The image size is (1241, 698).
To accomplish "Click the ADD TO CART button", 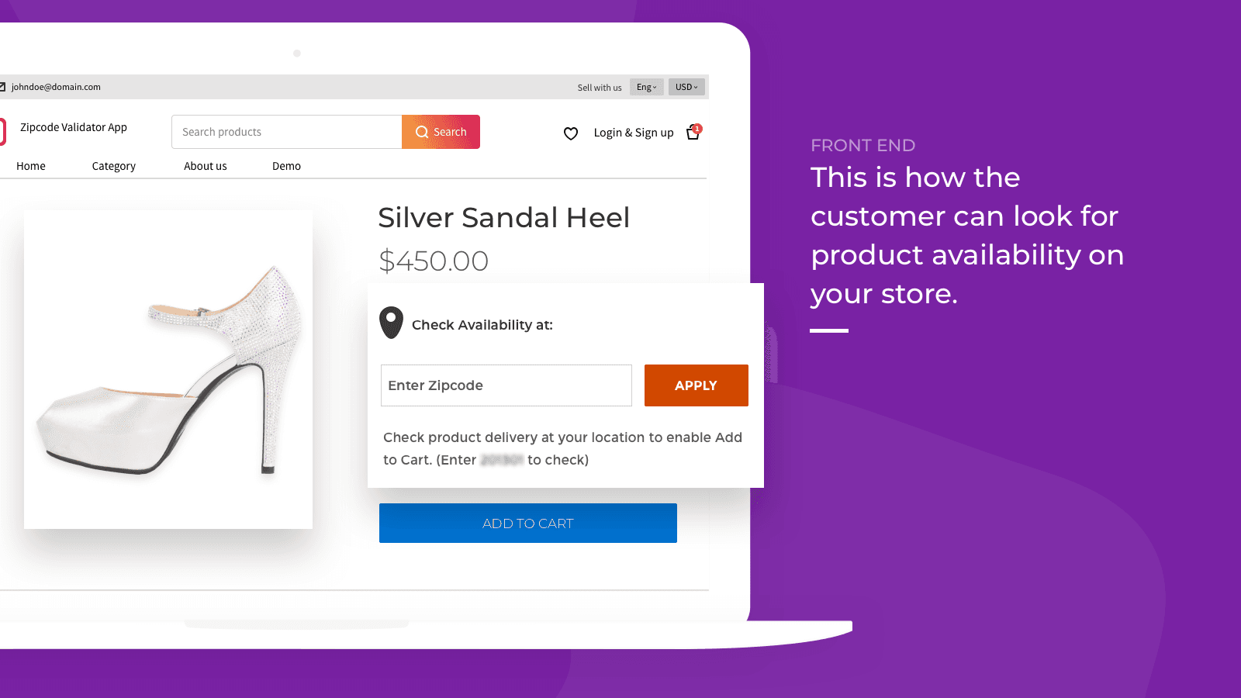I will click(x=527, y=523).
